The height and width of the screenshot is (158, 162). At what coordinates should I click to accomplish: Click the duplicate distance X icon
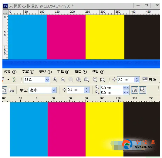pos(97,87)
